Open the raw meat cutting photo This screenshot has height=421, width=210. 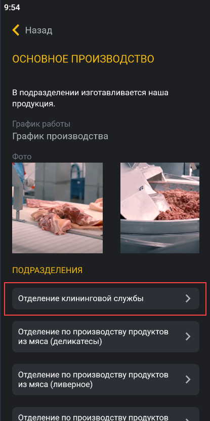(x=57, y=208)
